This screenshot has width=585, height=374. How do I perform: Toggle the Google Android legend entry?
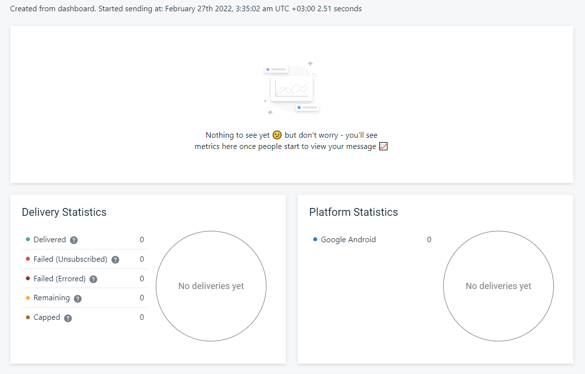348,240
